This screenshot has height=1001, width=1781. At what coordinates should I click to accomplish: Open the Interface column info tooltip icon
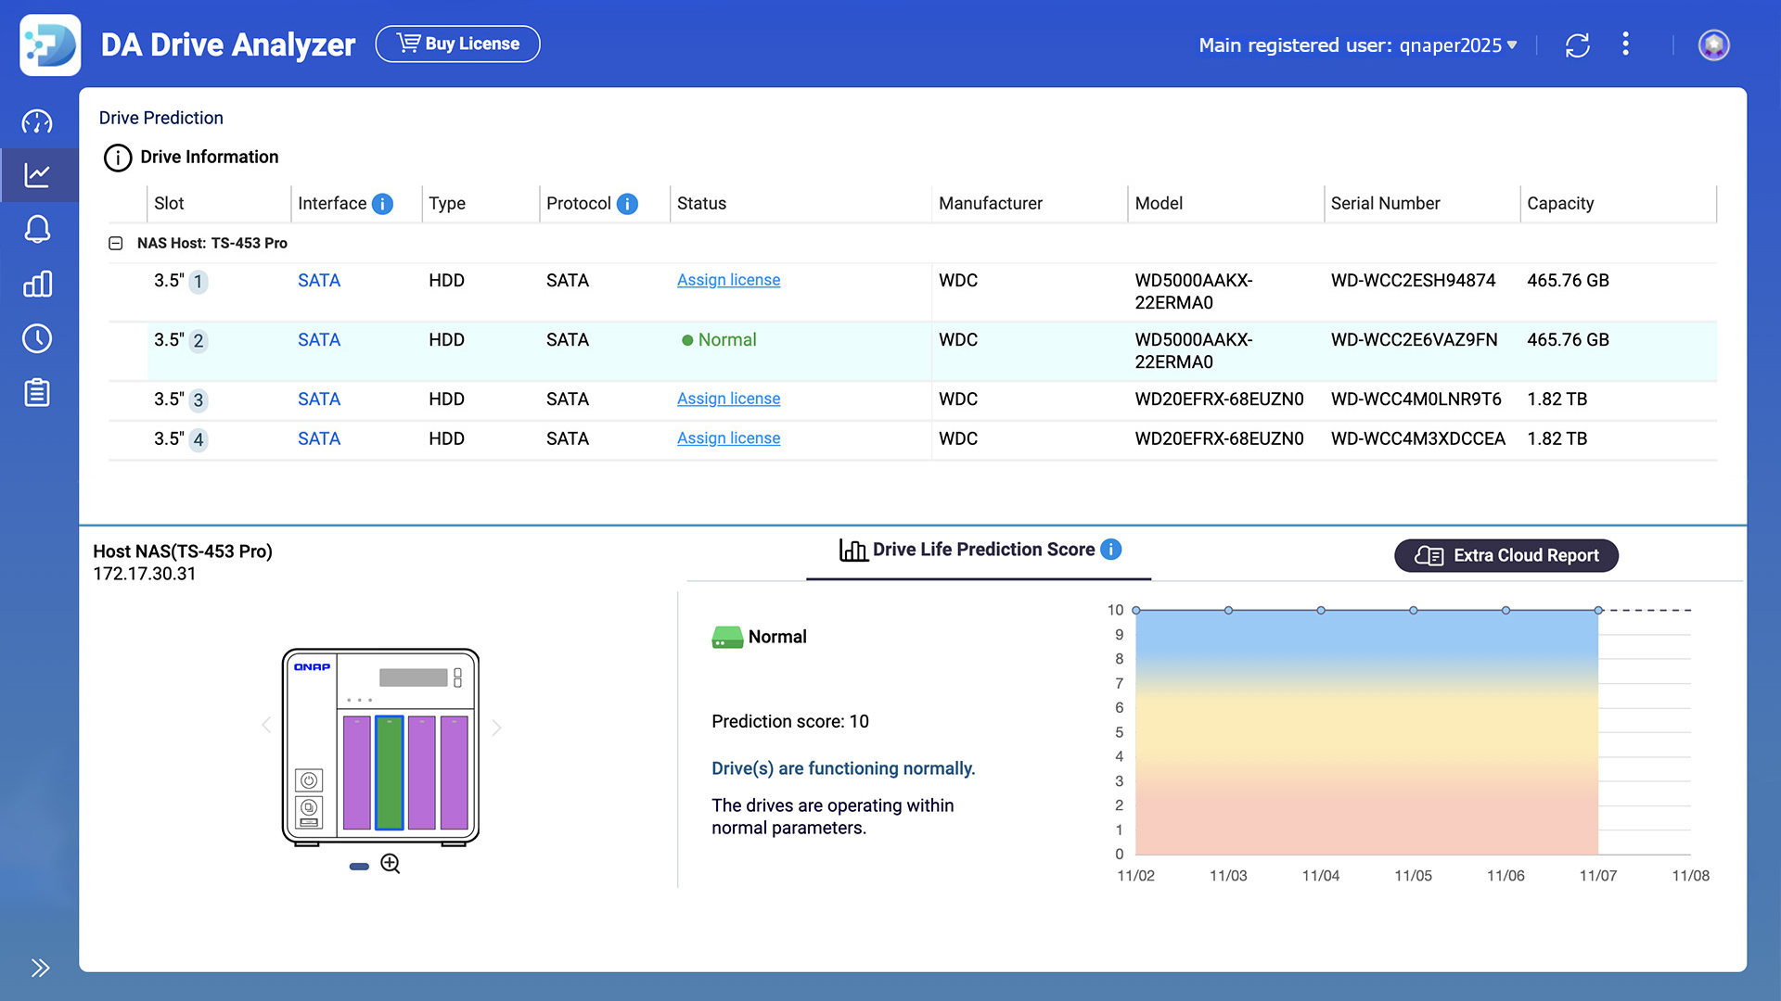(382, 204)
